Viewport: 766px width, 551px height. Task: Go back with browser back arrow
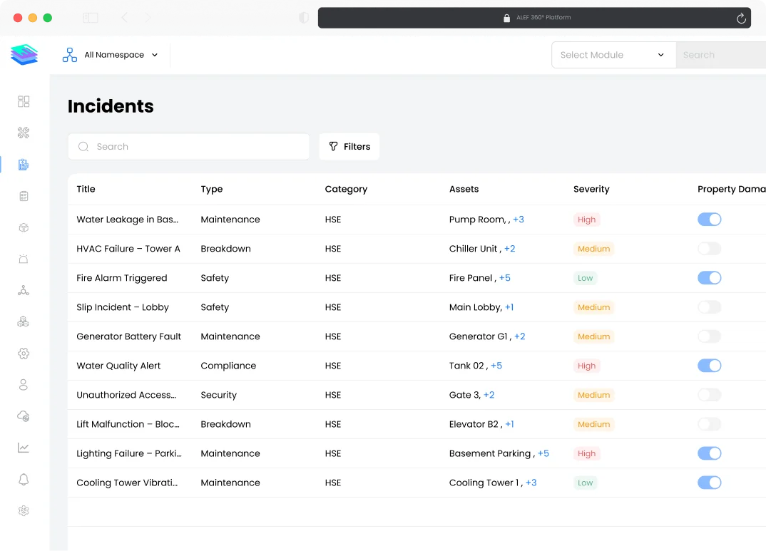[125, 18]
